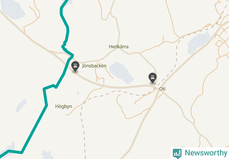
Task: Click the tiny pond north of Högbyn
Action: click(x=78, y=93)
